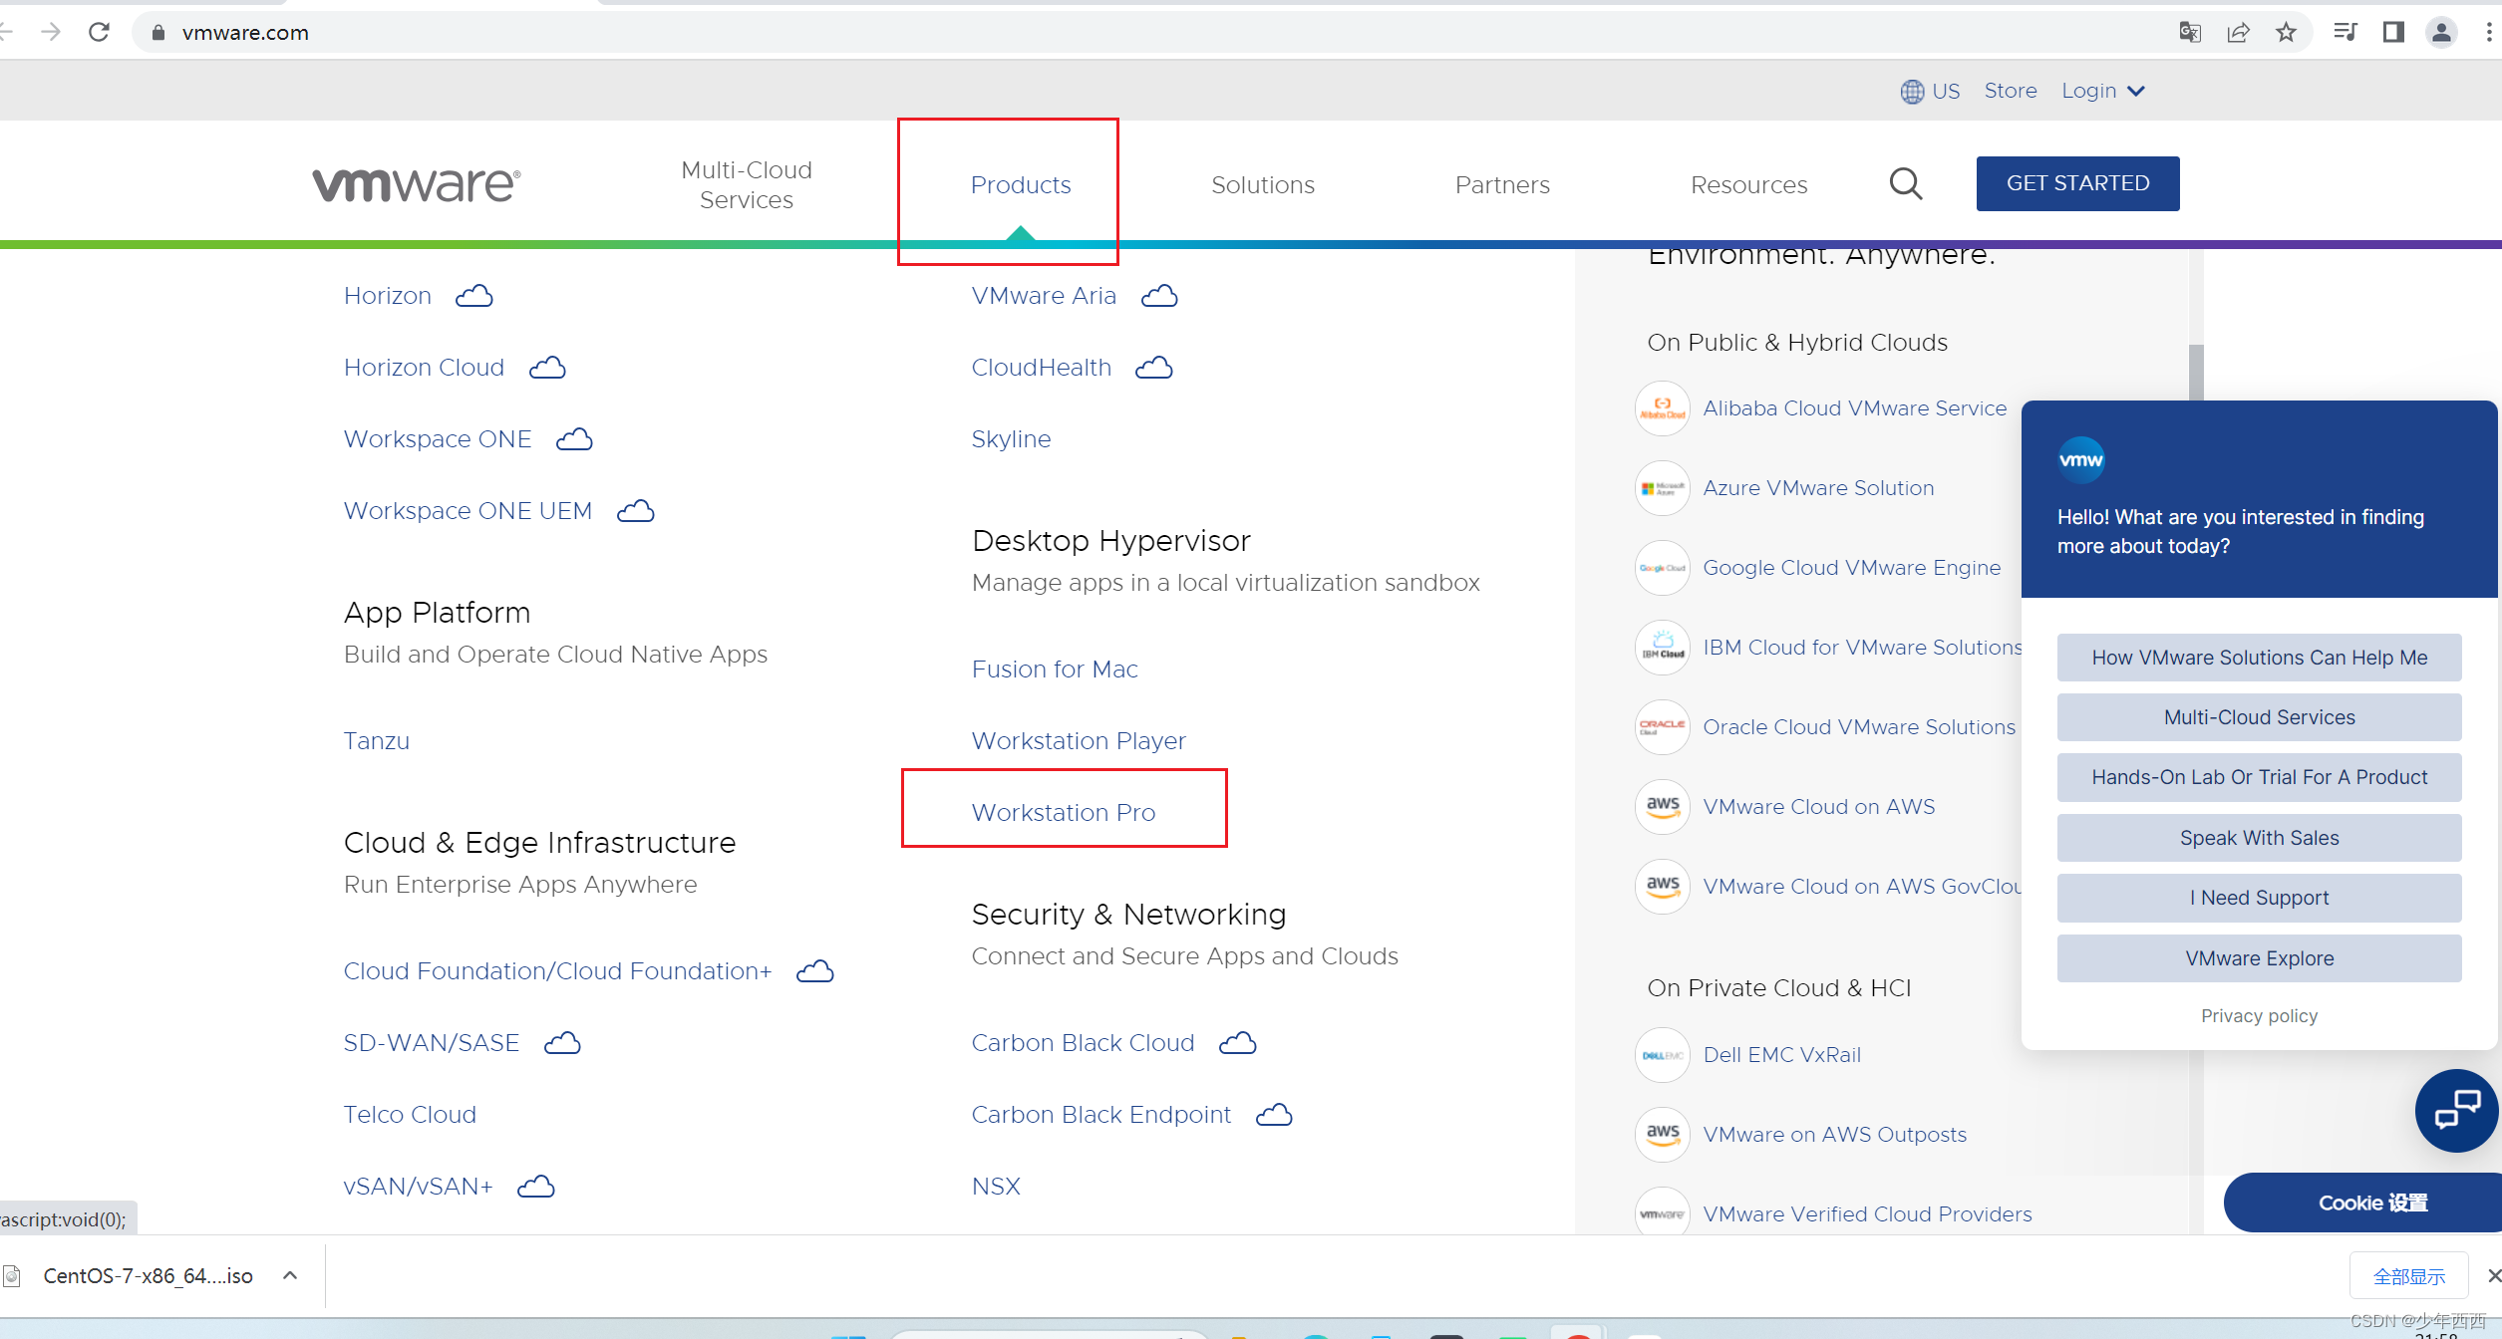
Task: Open the Products menu
Action: 1020,185
